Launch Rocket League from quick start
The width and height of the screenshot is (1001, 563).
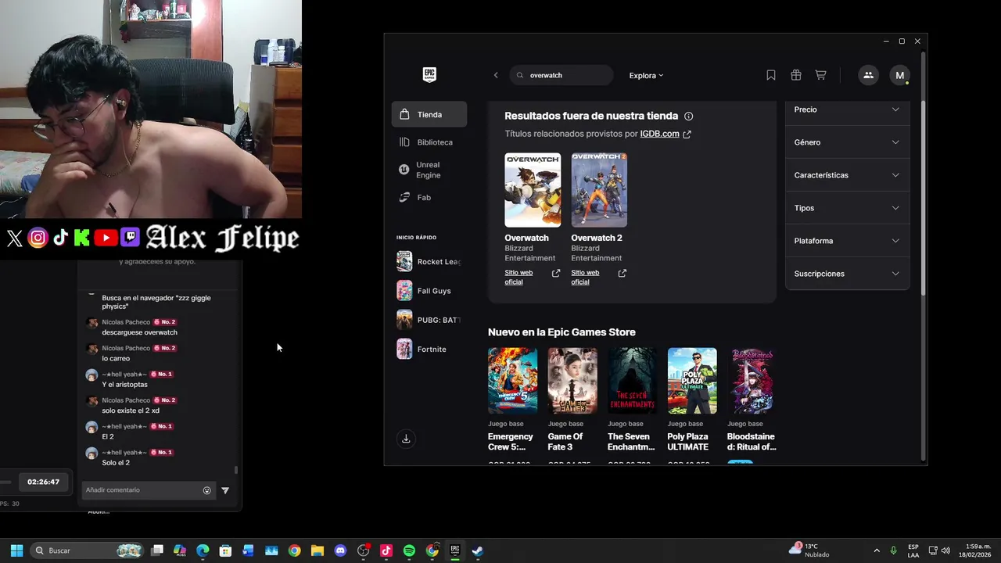(429, 261)
